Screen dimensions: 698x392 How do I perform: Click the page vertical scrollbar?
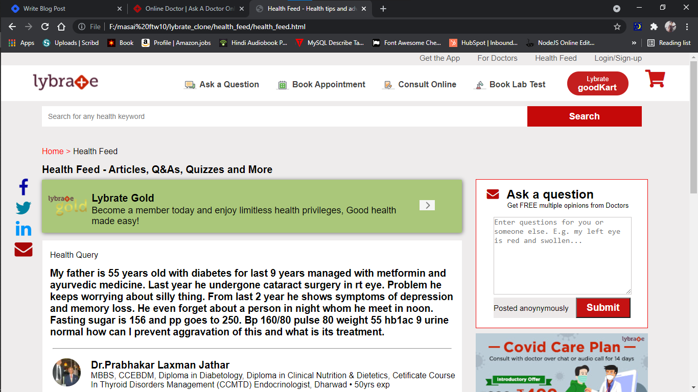click(x=693, y=128)
